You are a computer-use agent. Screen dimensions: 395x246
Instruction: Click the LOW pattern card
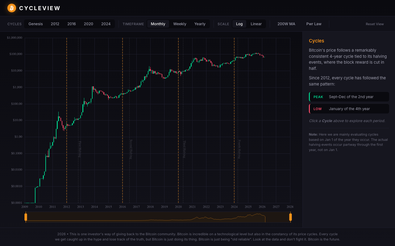[349, 109]
